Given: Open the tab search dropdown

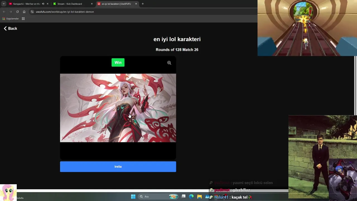Looking at the screenshot, I should pos(4,4).
